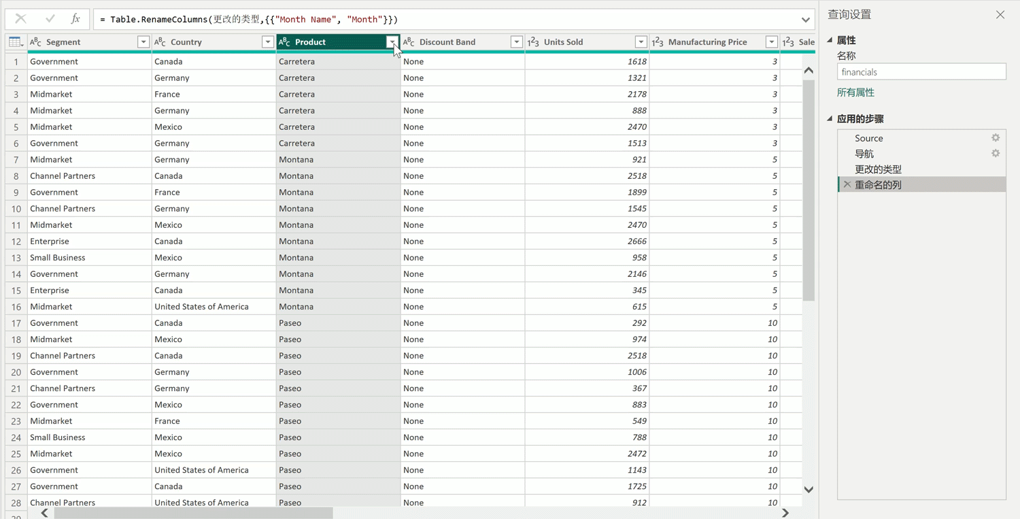Open 导航 step settings gear
The width and height of the screenshot is (1020, 519).
point(996,154)
